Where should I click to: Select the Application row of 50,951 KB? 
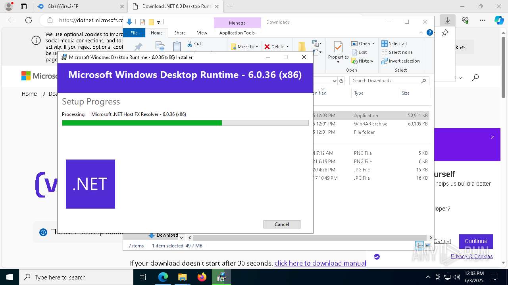coord(371,116)
